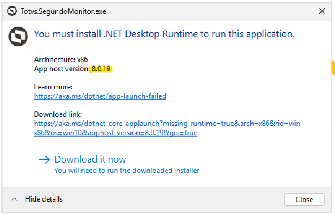Follow the dotnet-core-applaunch download link
Viewport: 335px width, 214px height.
(168, 124)
